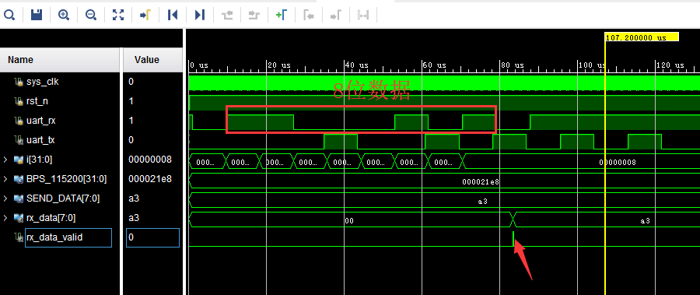
Task: Jump to the start of simulation time
Action: [173, 16]
